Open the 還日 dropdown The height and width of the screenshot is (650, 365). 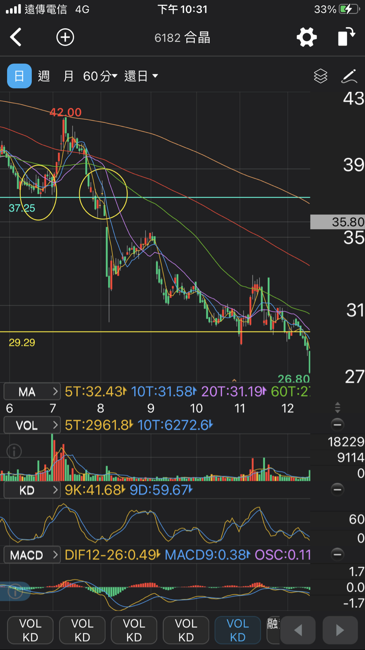(x=141, y=76)
